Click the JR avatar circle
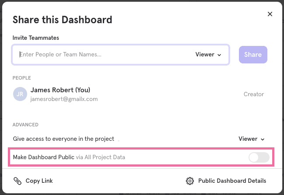The width and height of the screenshot is (284, 195). 20,94
